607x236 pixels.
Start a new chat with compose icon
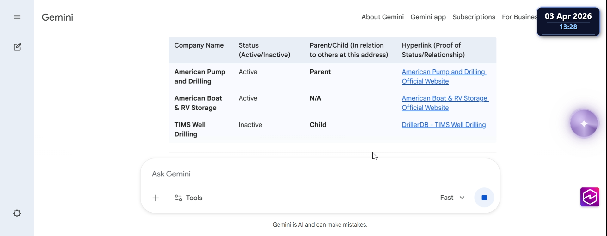[x=17, y=47]
